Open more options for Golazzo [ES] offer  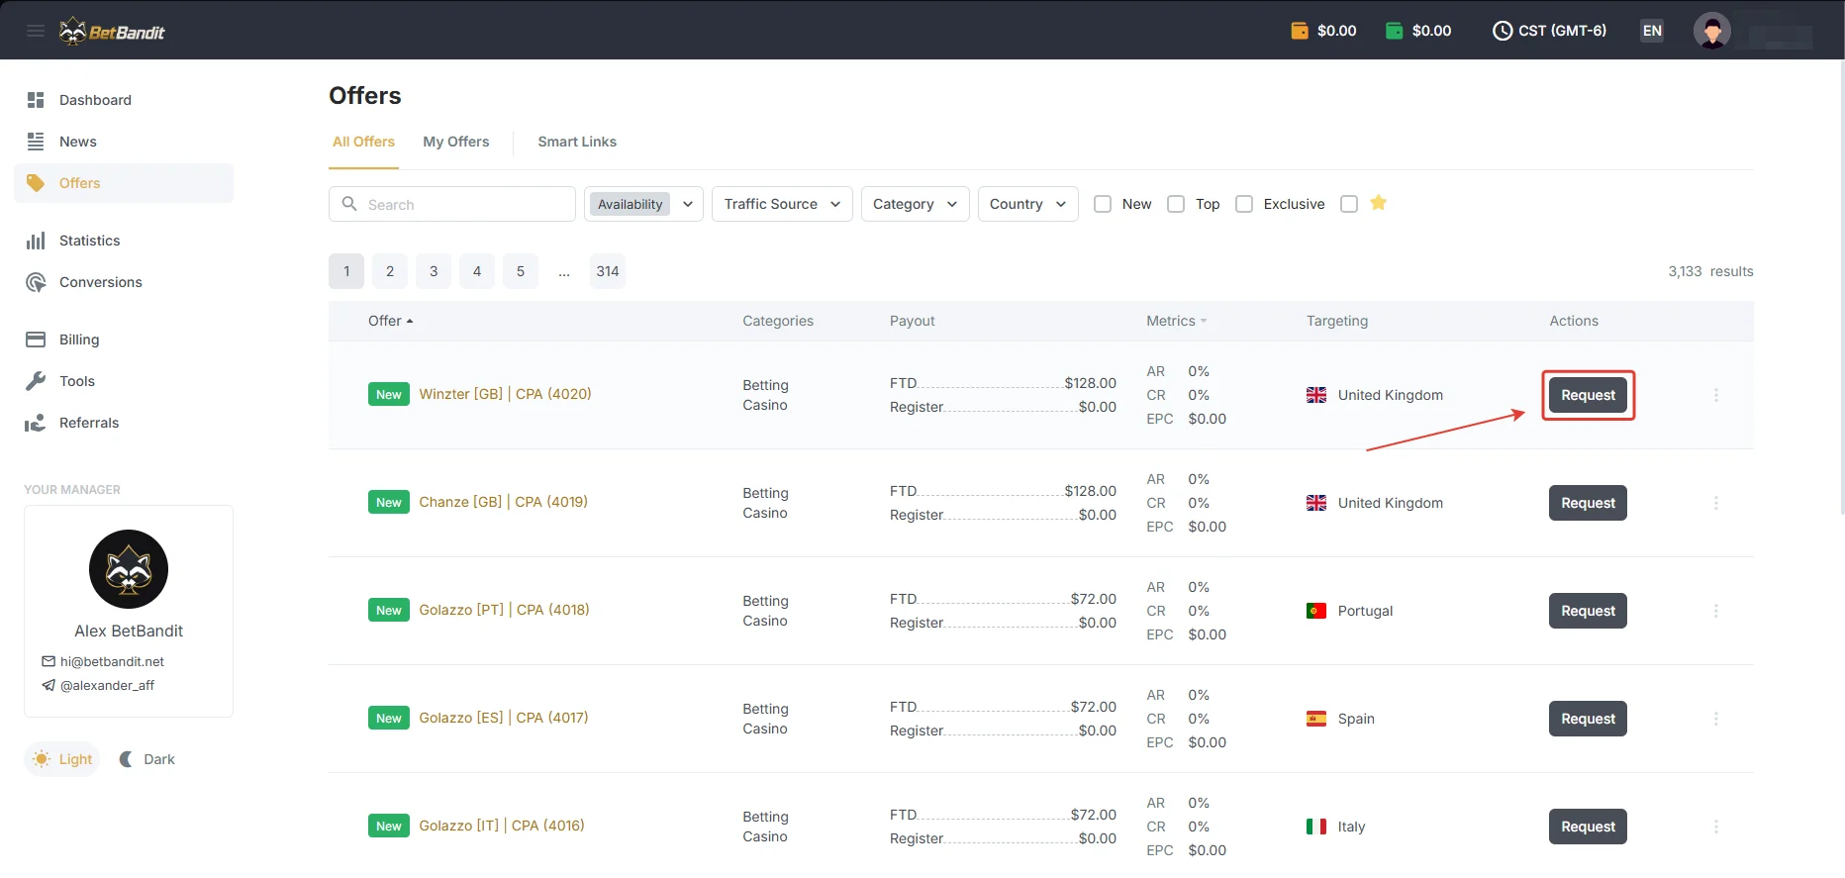click(1716, 719)
